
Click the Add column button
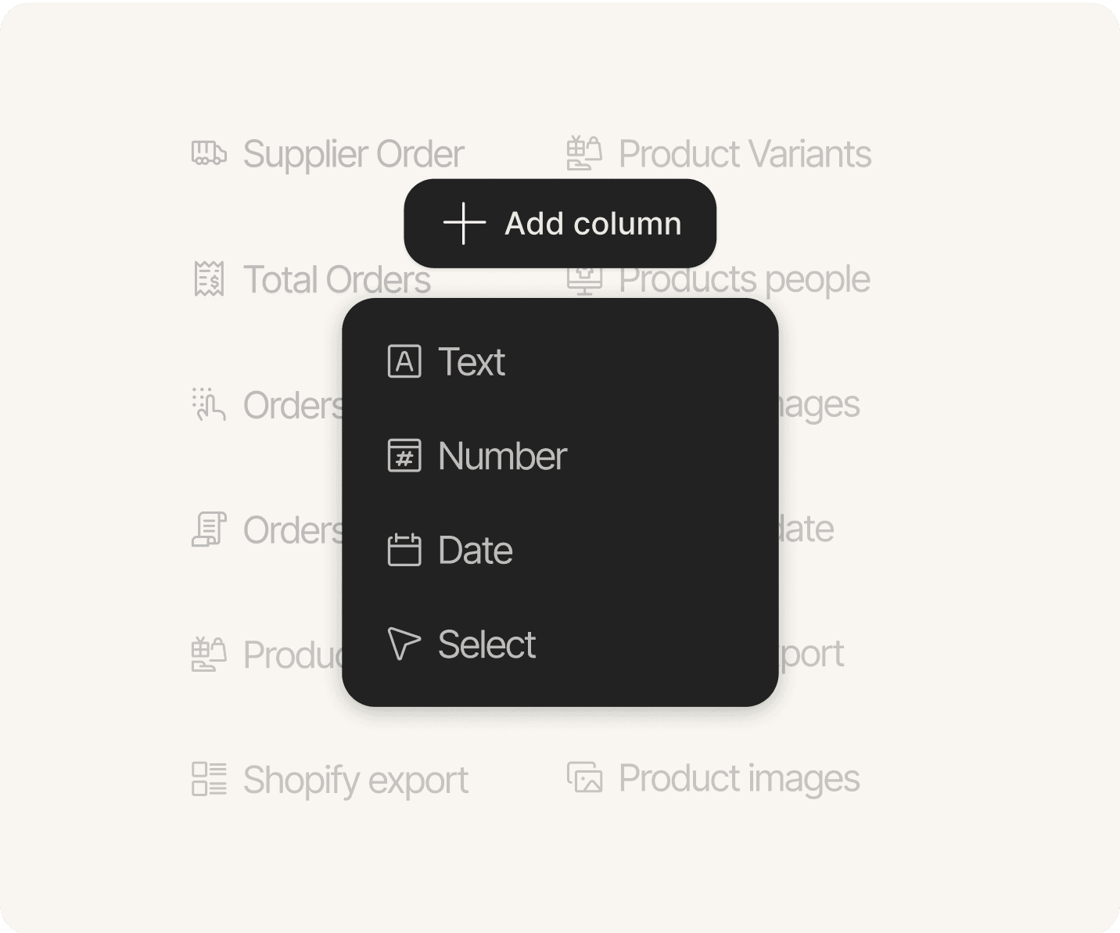tap(560, 224)
